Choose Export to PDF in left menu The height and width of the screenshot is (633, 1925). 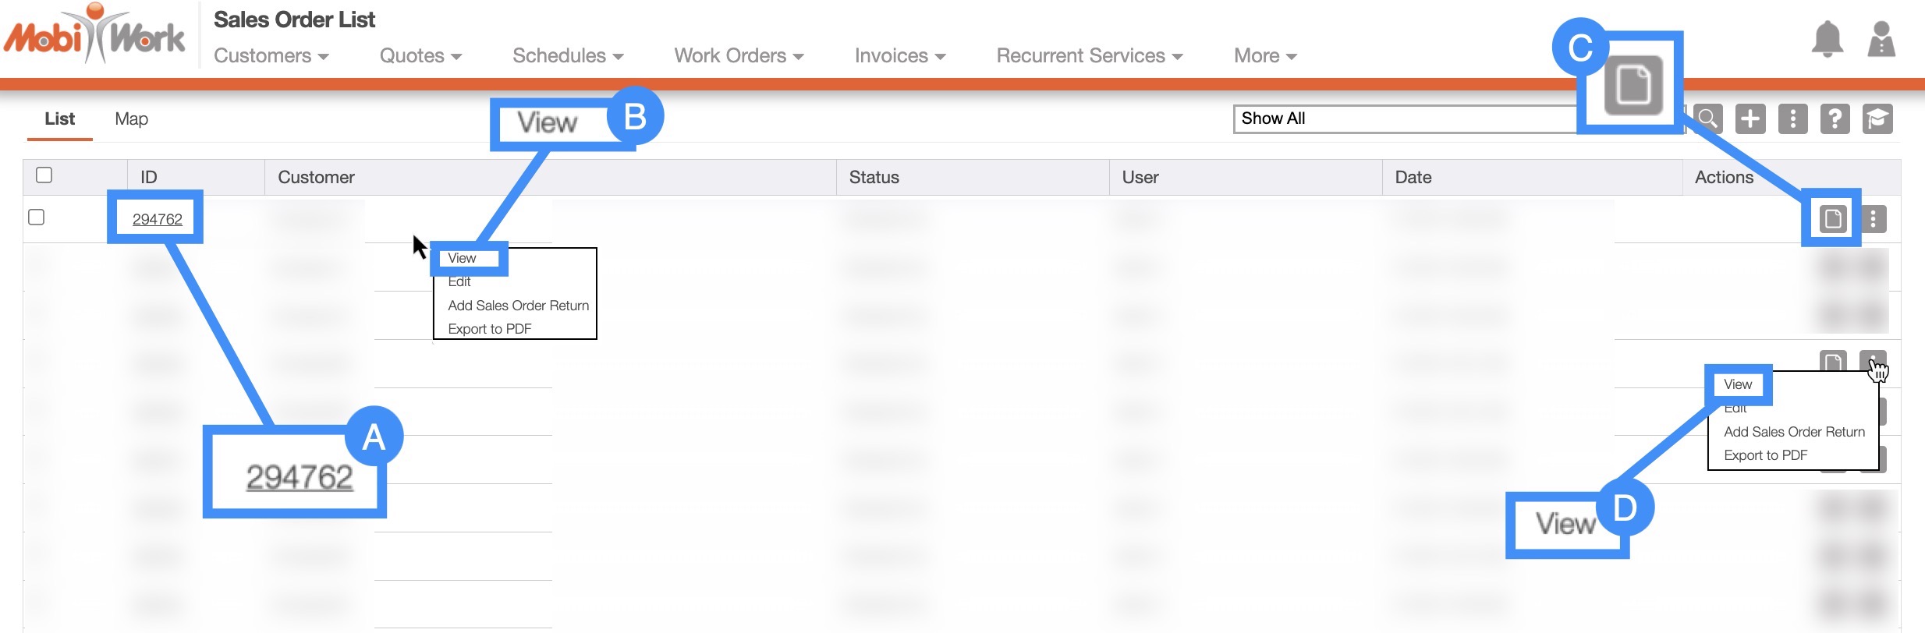click(x=489, y=329)
